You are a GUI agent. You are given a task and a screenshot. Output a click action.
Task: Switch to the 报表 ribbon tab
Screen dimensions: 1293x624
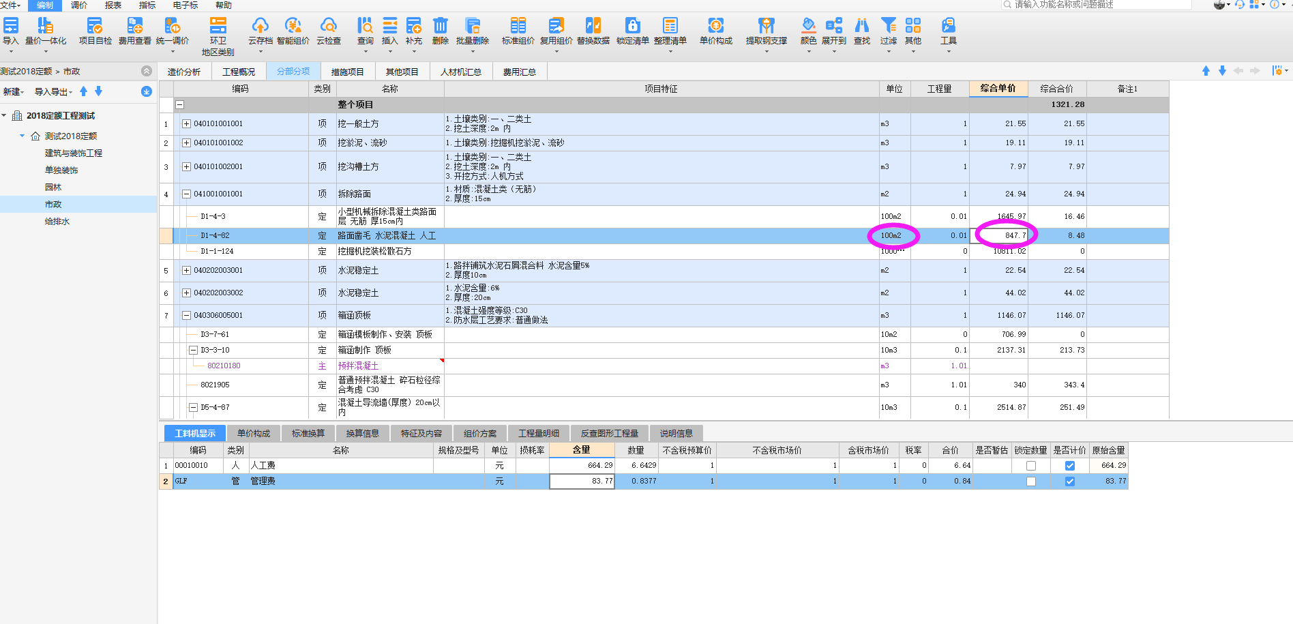coord(113,5)
